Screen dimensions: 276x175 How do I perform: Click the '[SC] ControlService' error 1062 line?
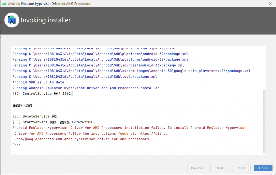[42, 94]
